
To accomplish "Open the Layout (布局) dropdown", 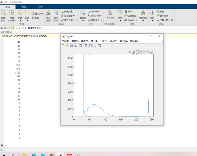I will tap(120, 20).
